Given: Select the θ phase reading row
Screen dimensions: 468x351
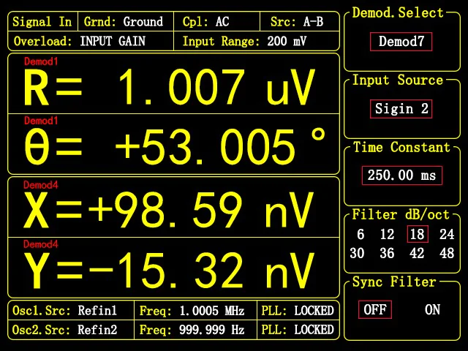Looking at the screenshot, I should point(174,145).
